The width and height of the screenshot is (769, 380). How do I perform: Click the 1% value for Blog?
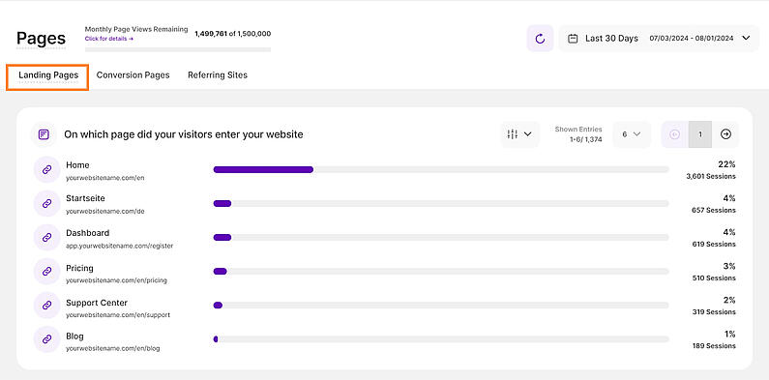[729, 334]
